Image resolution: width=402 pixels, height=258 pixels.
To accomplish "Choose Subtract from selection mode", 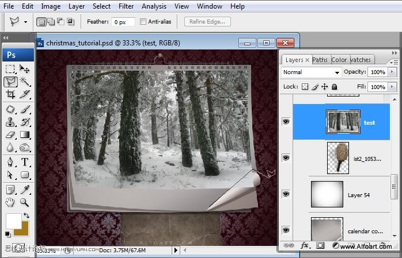I will [61, 22].
